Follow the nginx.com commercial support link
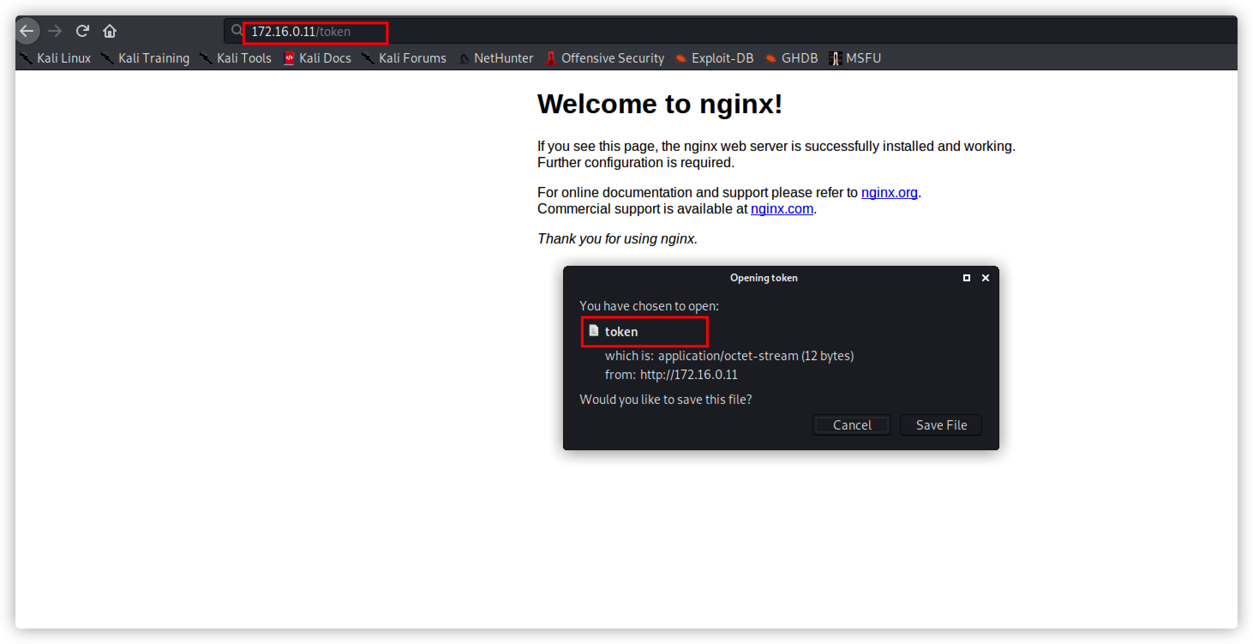The height and width of the screenshot is (644, 1253). (782, 209)
